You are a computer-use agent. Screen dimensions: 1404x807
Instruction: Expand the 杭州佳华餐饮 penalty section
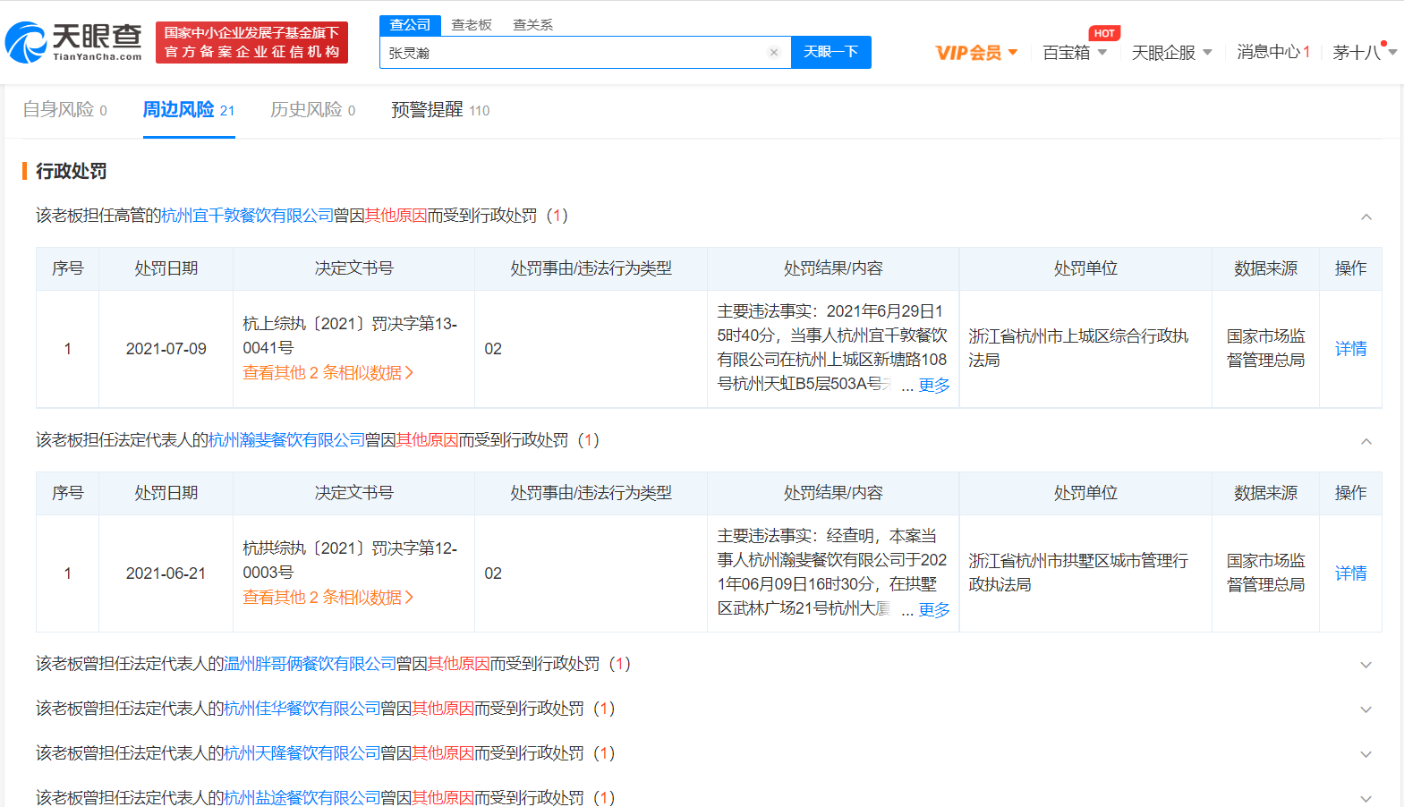click(1366, 709)
